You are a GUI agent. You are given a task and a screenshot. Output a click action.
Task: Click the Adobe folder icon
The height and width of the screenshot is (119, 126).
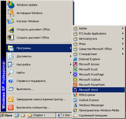click(x=75, y=28)
